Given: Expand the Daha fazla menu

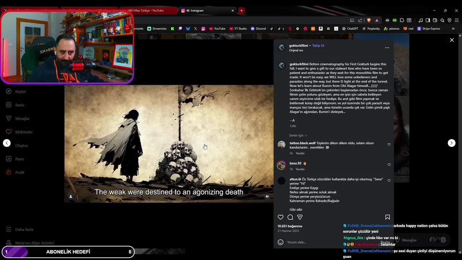Looking at the screenshot, I should 19,230.
